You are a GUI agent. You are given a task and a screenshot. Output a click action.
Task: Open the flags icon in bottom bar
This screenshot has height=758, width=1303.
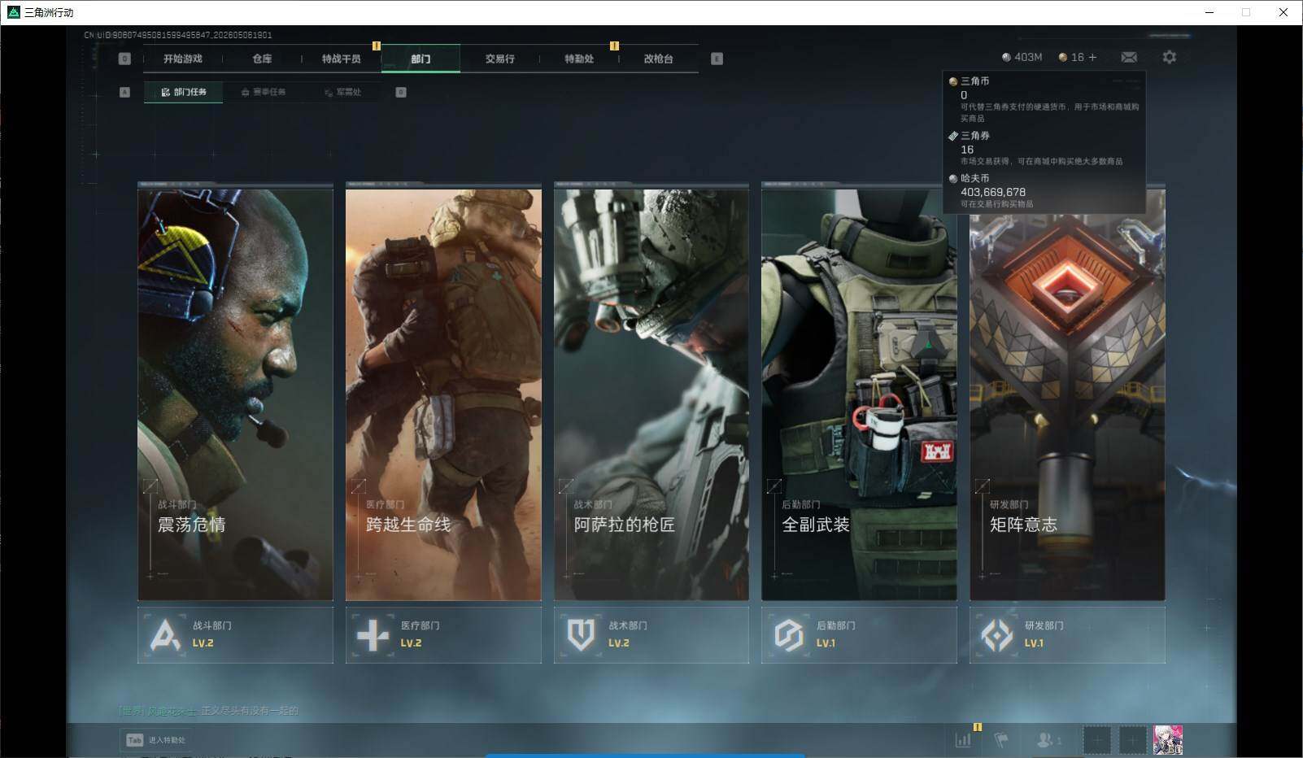(x=1001, y=740)
